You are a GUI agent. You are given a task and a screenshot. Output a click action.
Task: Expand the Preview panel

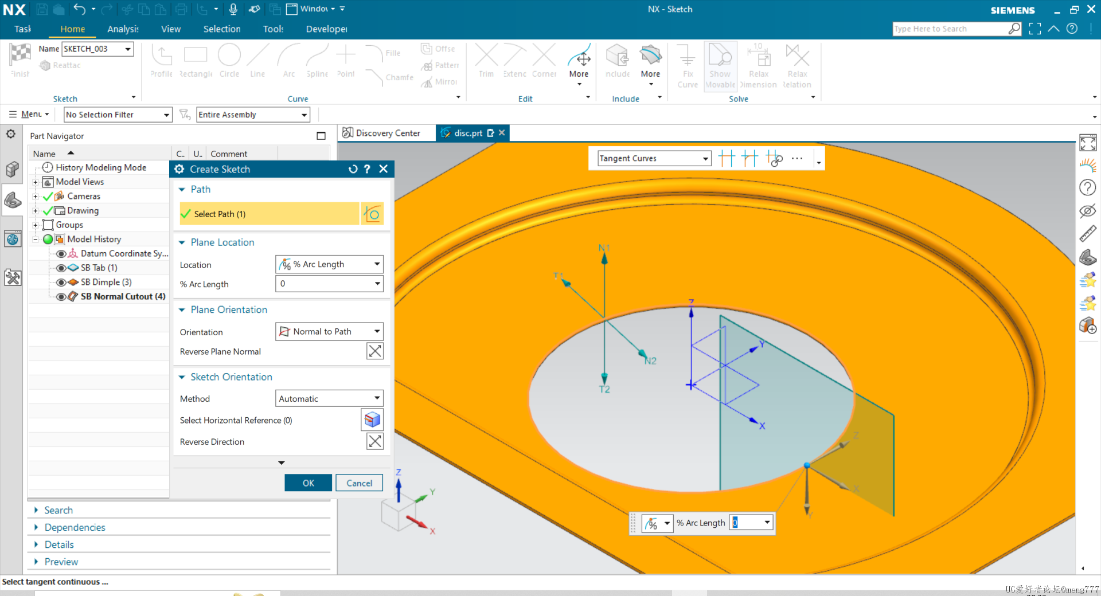61,562
